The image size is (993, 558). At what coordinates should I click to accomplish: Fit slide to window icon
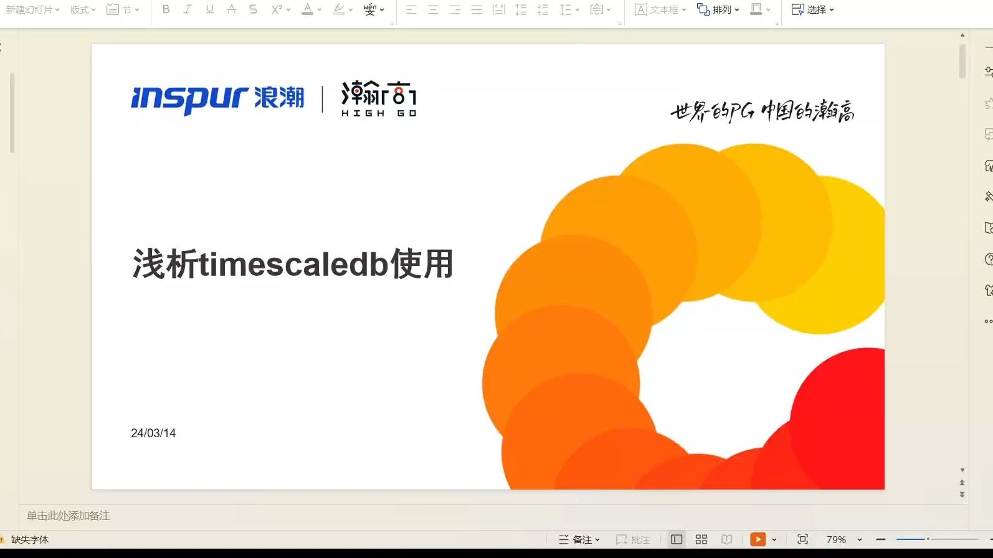(x=803, y=539)
